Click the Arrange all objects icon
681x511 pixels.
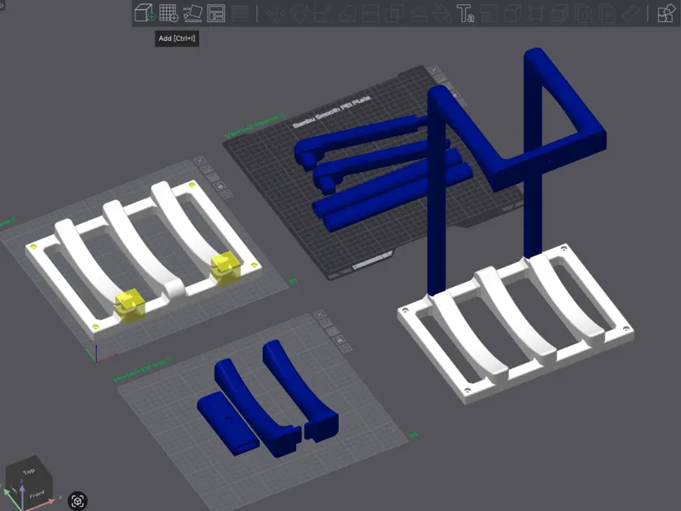coord(216,13)
